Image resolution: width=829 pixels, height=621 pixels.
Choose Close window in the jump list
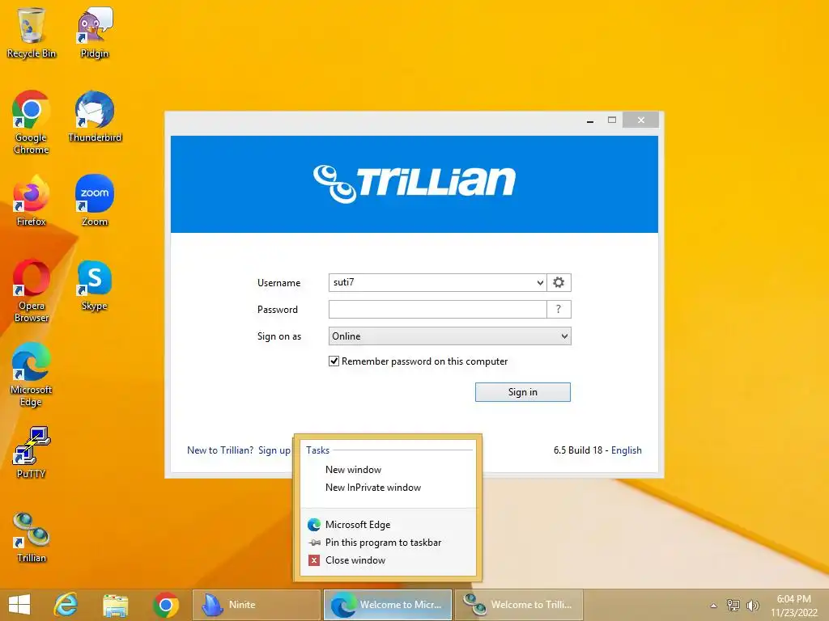coord(388,560)
